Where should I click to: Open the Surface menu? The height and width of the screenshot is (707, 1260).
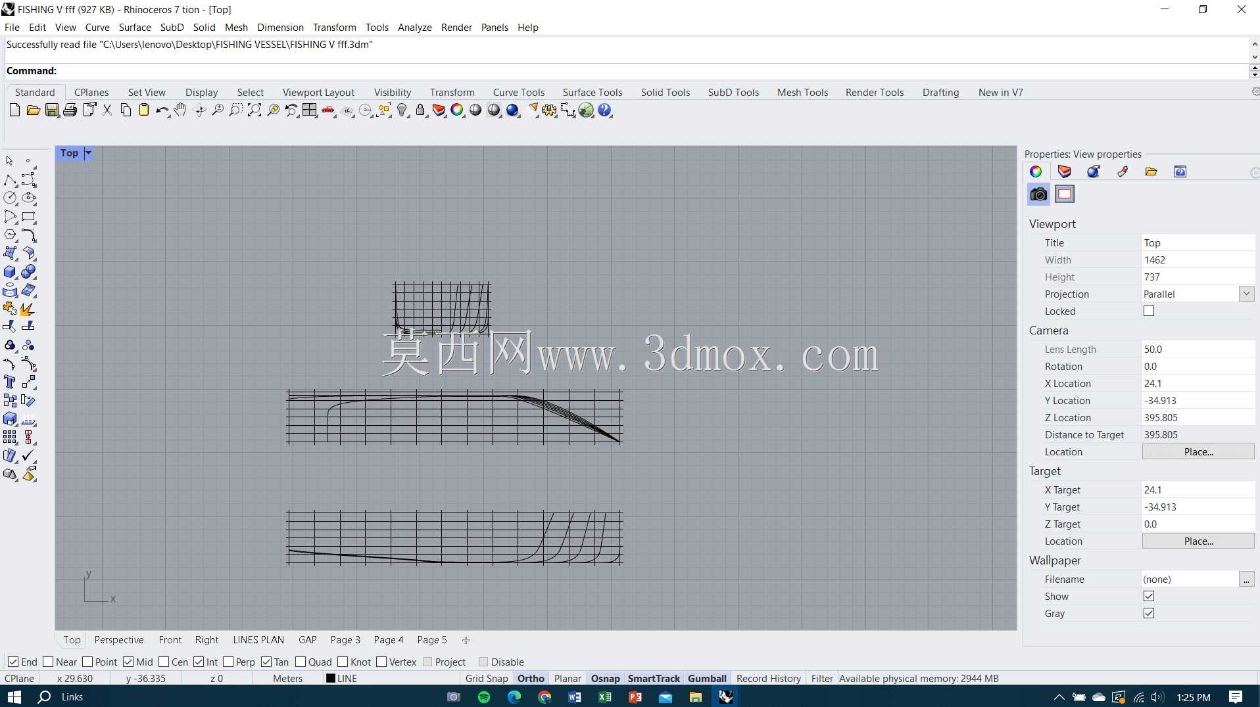pos(135,28)
